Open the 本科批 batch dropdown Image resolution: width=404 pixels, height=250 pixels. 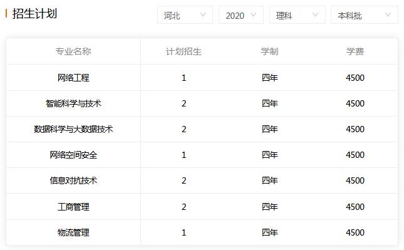(x=365, y=15)
